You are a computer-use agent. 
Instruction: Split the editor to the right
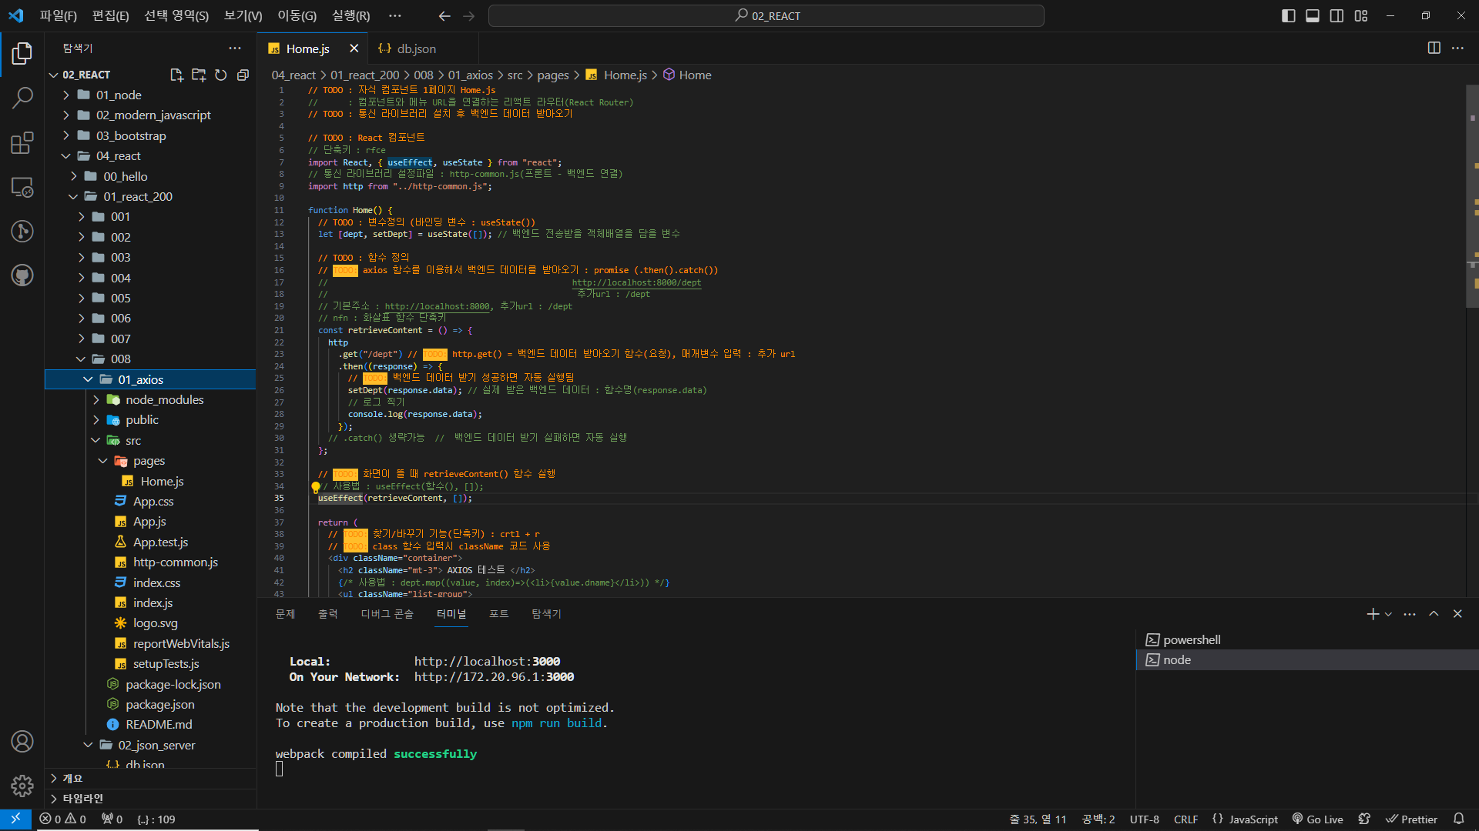1434,48
